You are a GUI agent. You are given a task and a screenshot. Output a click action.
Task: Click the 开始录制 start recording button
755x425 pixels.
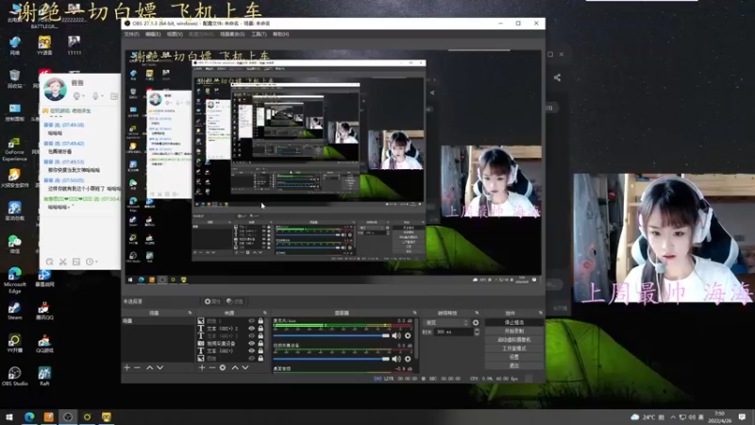point(514,331)
